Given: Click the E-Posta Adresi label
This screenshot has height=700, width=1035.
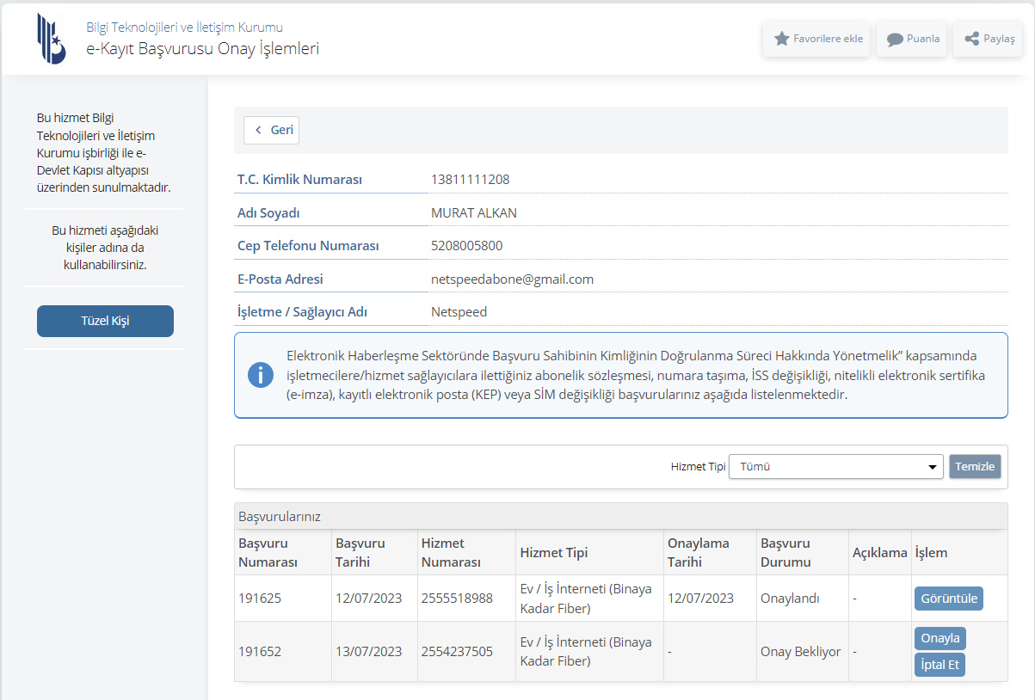Looking at the screenshot, I should (x=280, y=279).
